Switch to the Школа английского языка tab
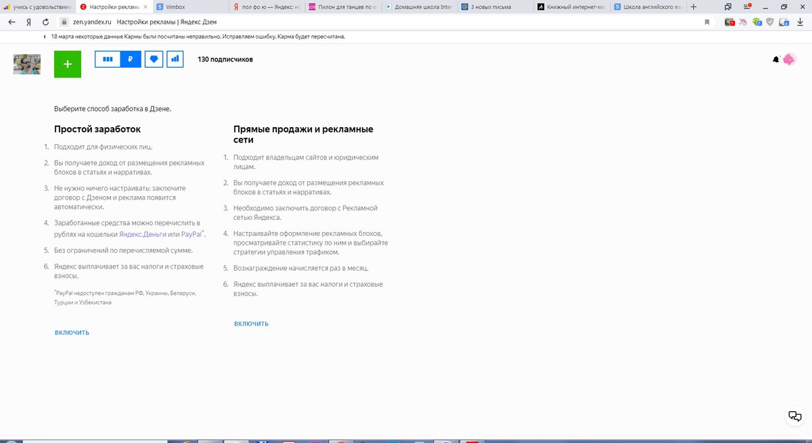Screen dimensions: 812x443 pyautogui.click(x=647, y=7)
